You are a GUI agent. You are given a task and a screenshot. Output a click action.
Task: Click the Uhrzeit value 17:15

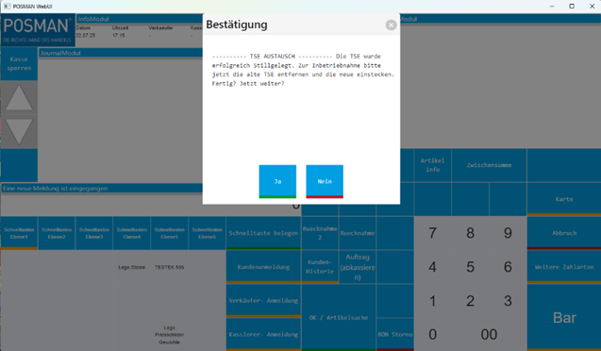point(119,35)
